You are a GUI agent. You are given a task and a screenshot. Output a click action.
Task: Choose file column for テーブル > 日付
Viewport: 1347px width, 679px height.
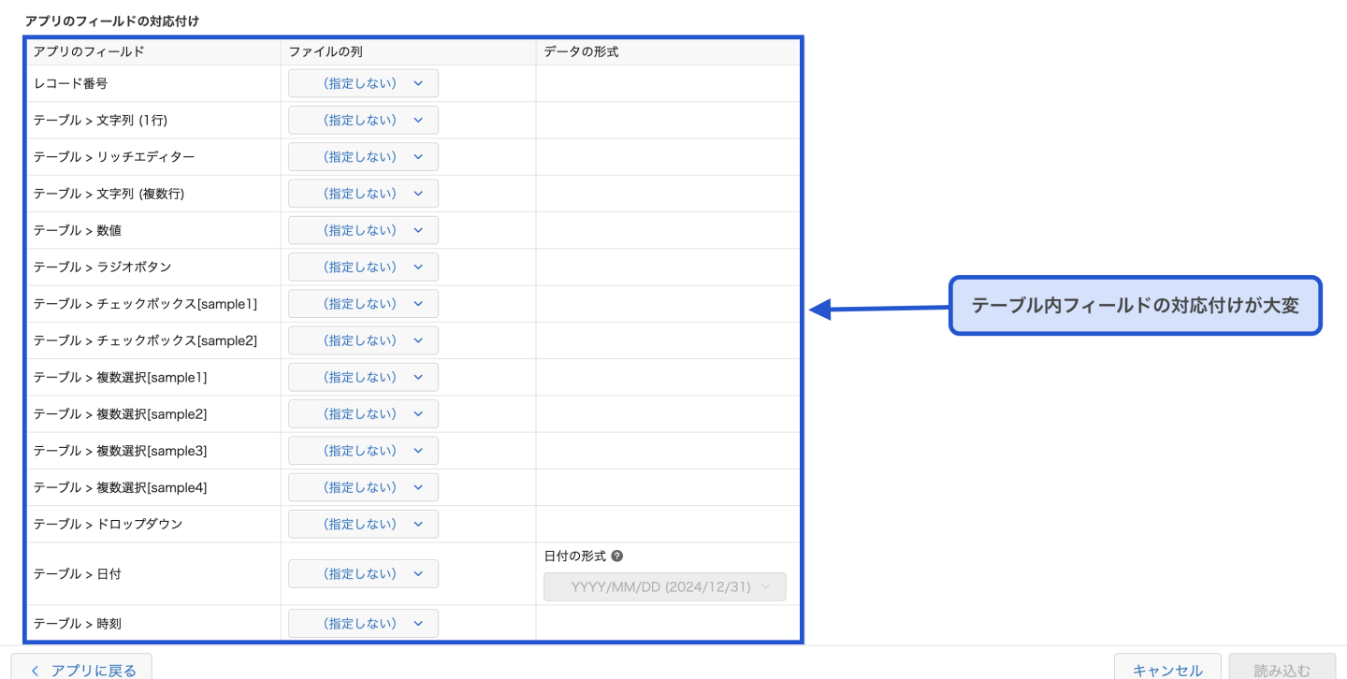click(363, 573)
